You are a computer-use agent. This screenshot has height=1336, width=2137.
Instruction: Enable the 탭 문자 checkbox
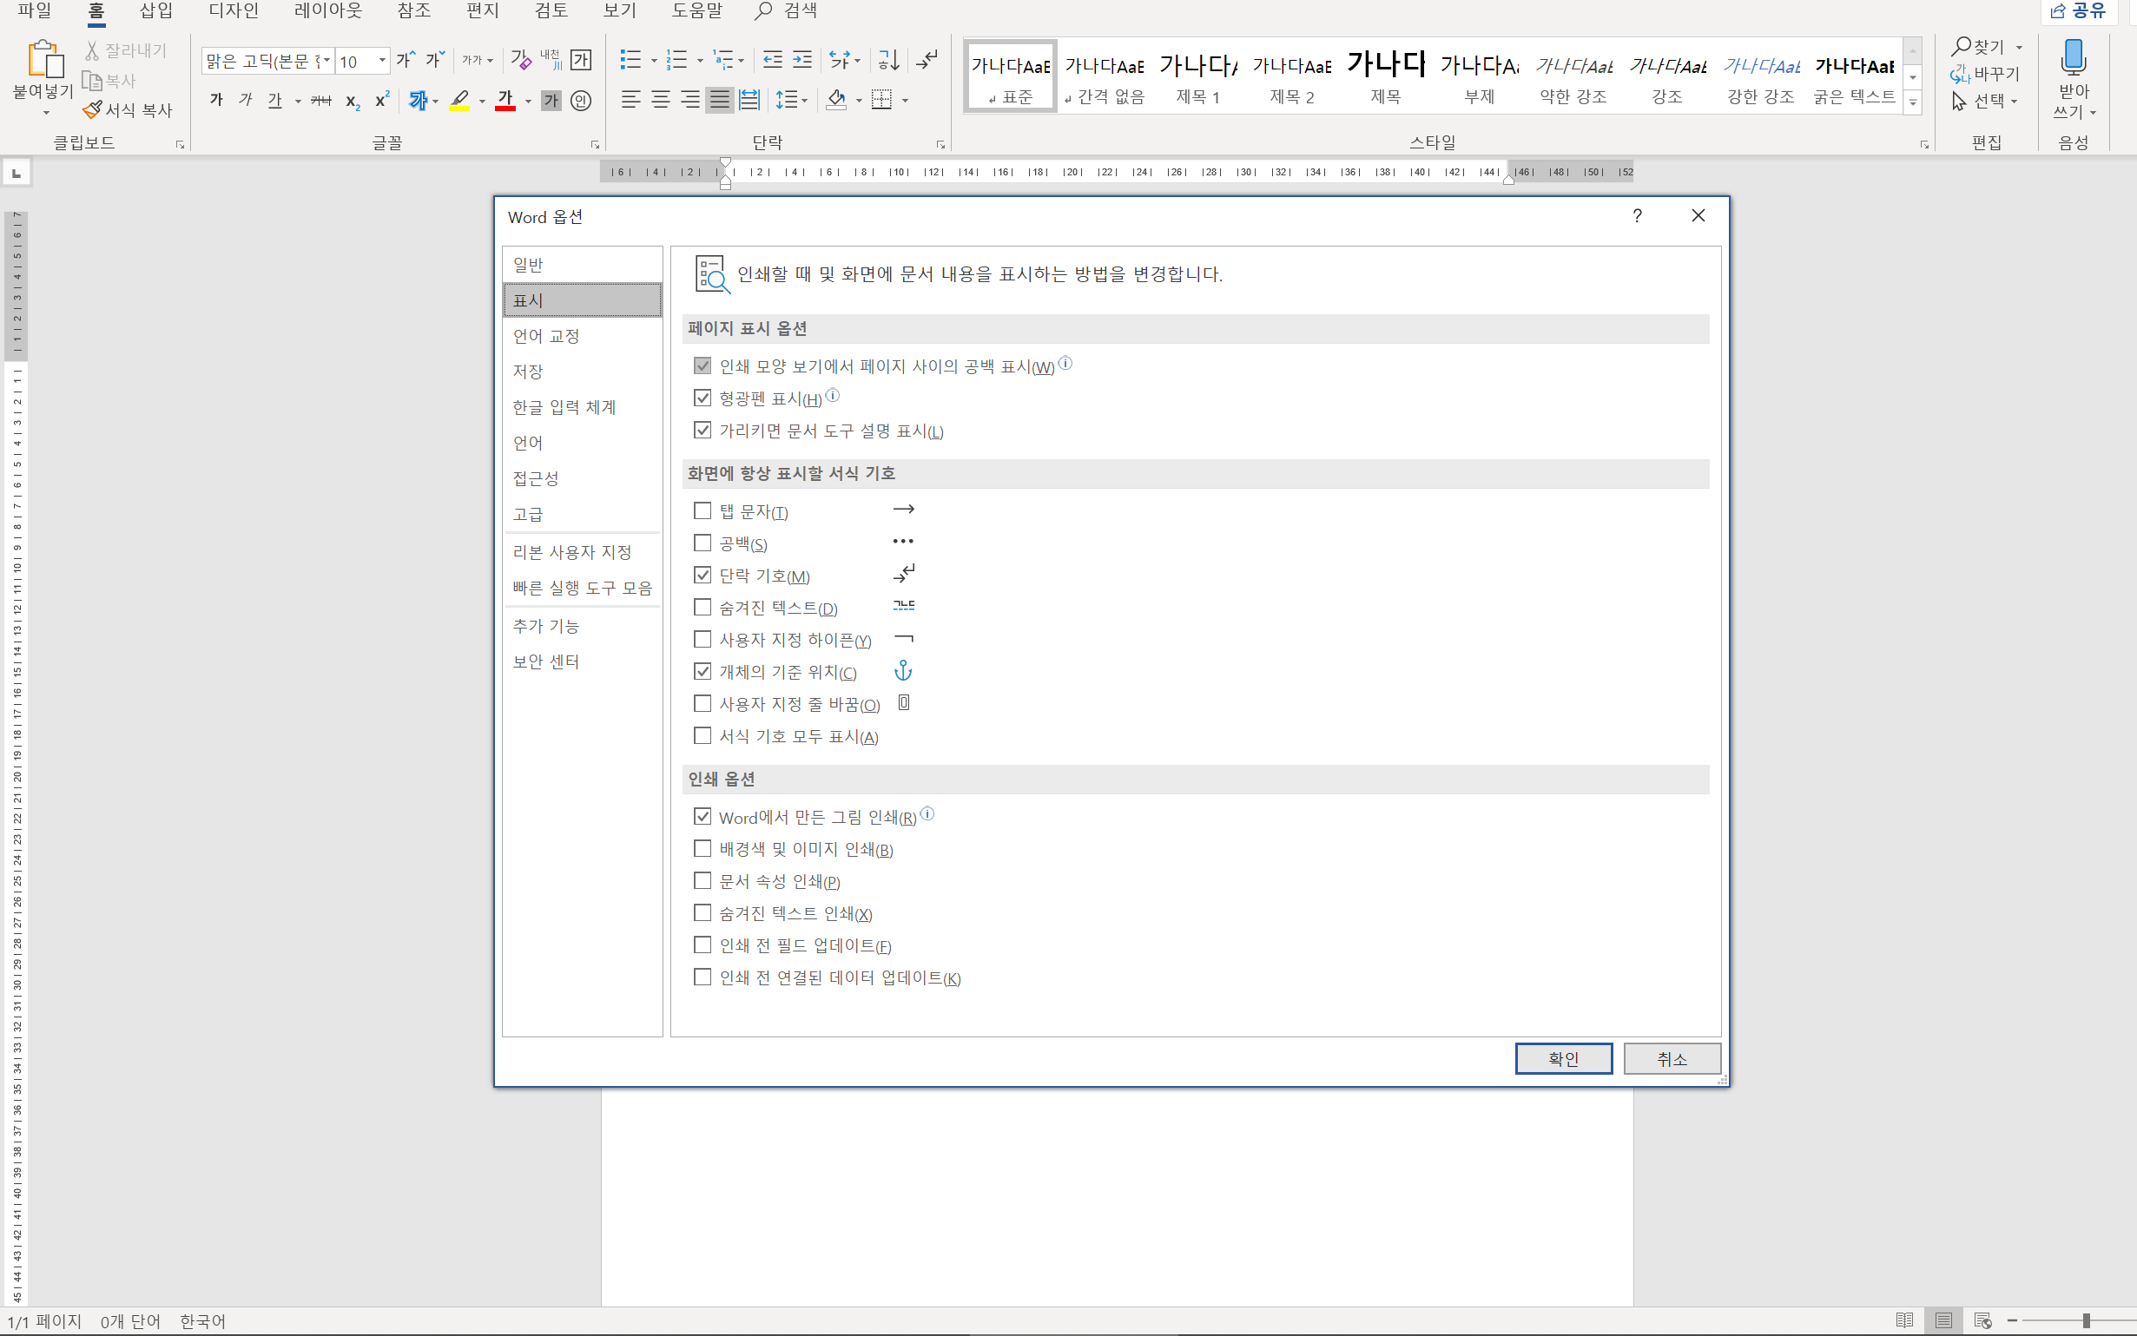pos(702,510)
